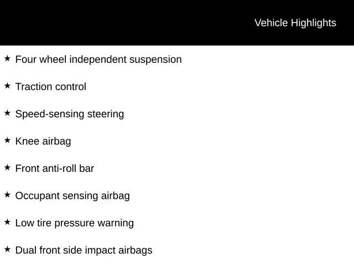Click the Occupant sensing airbag text
This screenshot has width=354, height=265.
[72, 196]
